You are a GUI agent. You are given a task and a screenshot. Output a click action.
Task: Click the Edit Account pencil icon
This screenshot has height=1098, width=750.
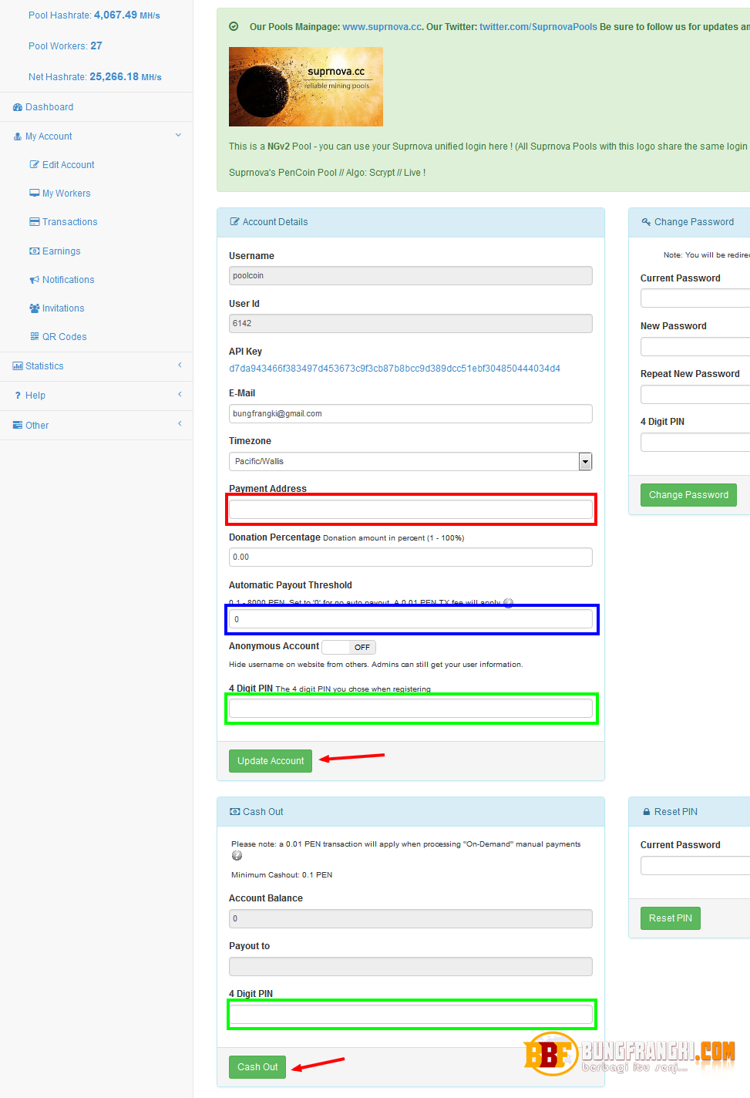point(35,165)
